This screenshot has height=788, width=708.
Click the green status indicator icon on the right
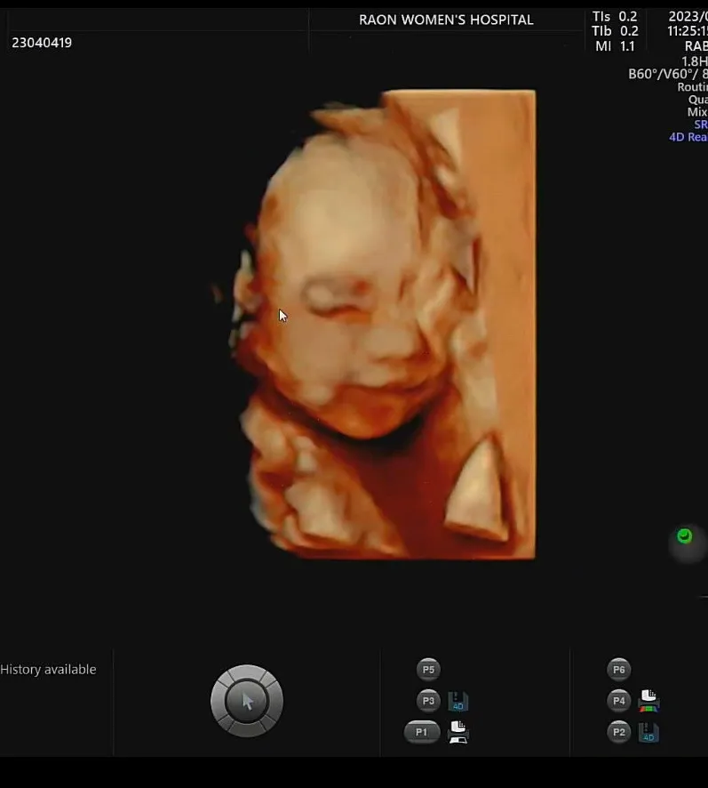click(684, 536)
